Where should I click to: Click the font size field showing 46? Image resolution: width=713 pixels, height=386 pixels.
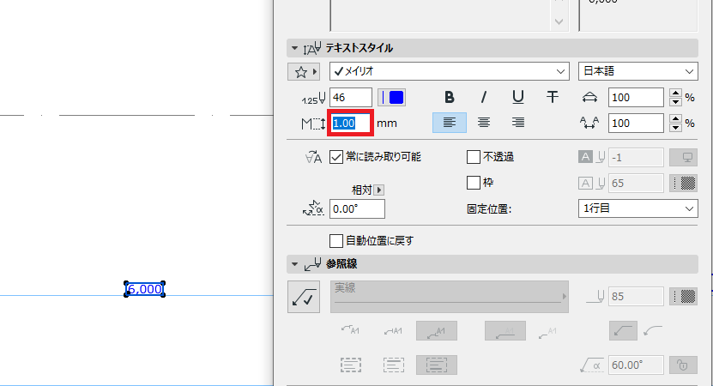click(351, 97)
